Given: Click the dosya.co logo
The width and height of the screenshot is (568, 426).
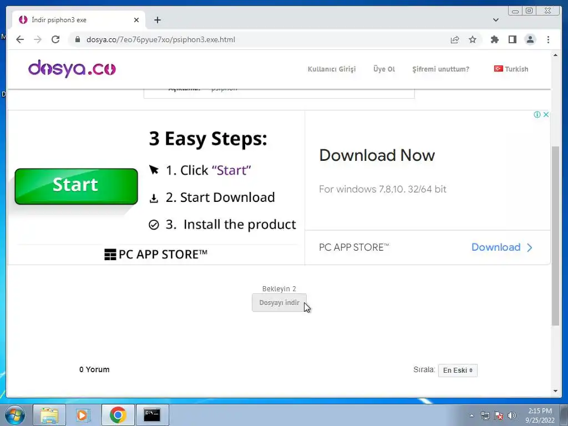Looking at the screenshot, I should 72,68.
